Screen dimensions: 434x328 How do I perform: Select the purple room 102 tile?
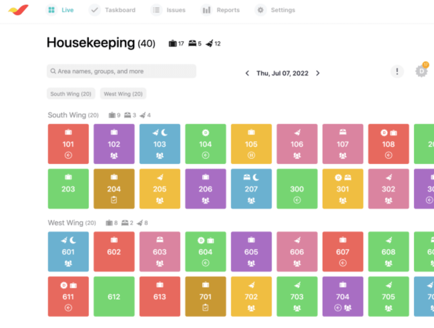click(x=114, y=144)
